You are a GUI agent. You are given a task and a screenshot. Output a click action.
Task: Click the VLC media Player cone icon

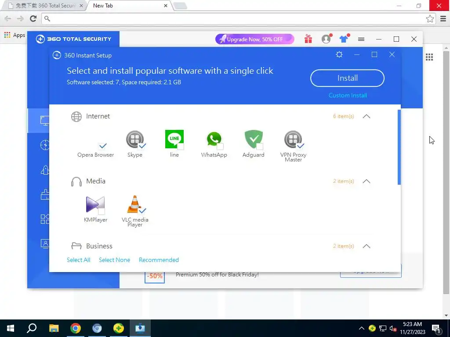tap(134, 204)
